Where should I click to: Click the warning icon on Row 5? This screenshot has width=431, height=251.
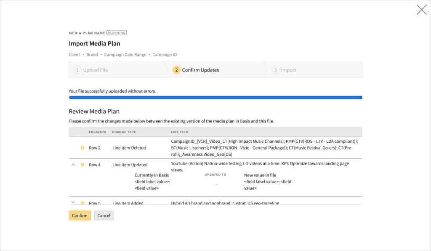[x=82, y=203]
